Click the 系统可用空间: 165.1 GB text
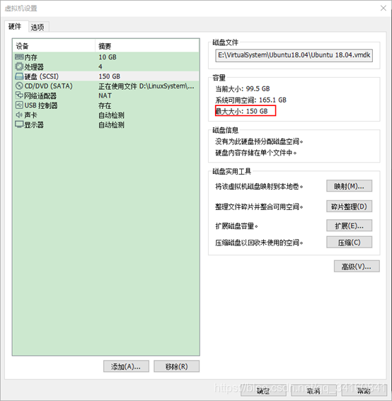Image resolution: width=392 pixels, height=401 pixels. (x=250, y=100)
